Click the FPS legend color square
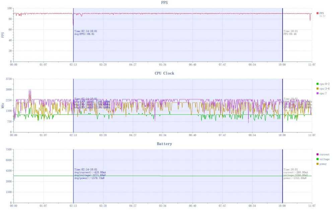 [318, 13]
